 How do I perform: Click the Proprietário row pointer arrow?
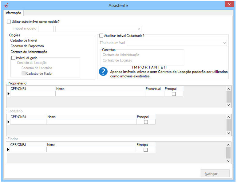point(8,94)
